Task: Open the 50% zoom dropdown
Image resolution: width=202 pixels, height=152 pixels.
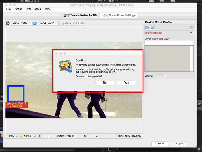Action: [x=12, y=136]
